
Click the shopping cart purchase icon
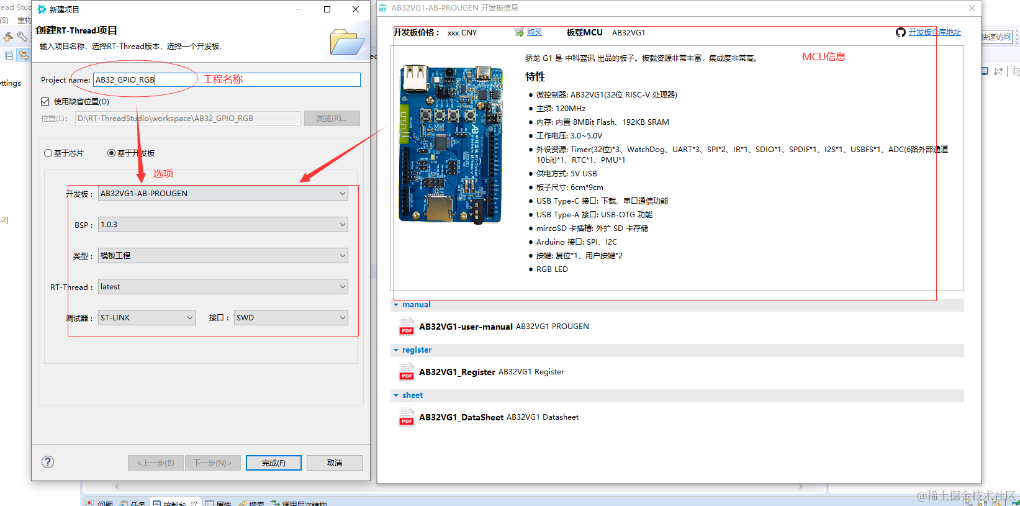pos(519,32)
